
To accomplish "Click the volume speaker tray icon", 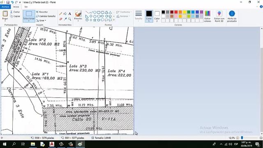I will point(231,144).
